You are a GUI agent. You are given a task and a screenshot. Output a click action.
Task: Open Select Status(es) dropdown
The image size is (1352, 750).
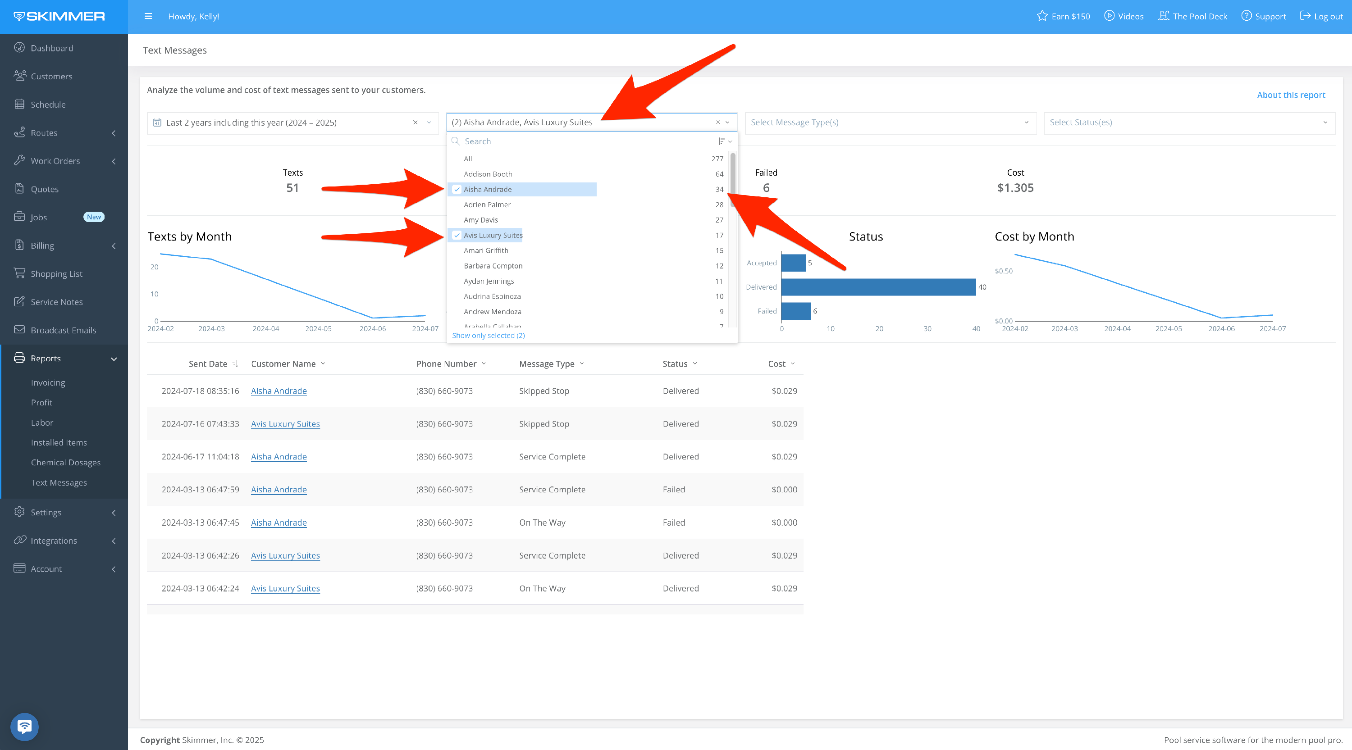point(1189,122)
